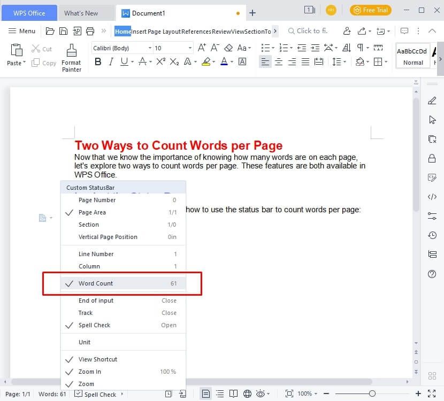Switch to web layout view icon

pos(247,394)
